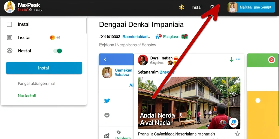Image resolution: width=279 pixels, height=139 pixels.
Task: Go back with the left chevron
Action: click(x=105, y=59)
